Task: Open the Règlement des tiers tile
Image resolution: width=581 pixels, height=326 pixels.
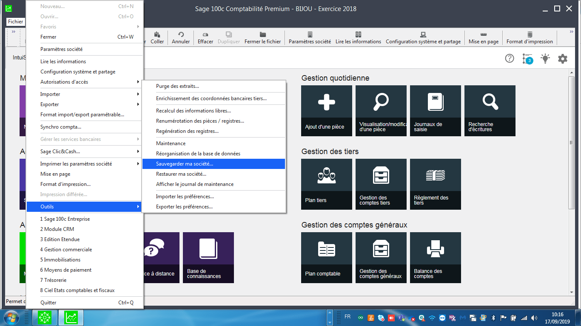Action: (x=436, y=184)
